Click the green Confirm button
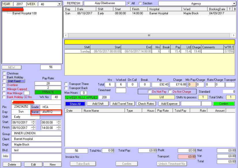Image resolution: width=238 pixels, height=168 pixels. click(224, 104)
